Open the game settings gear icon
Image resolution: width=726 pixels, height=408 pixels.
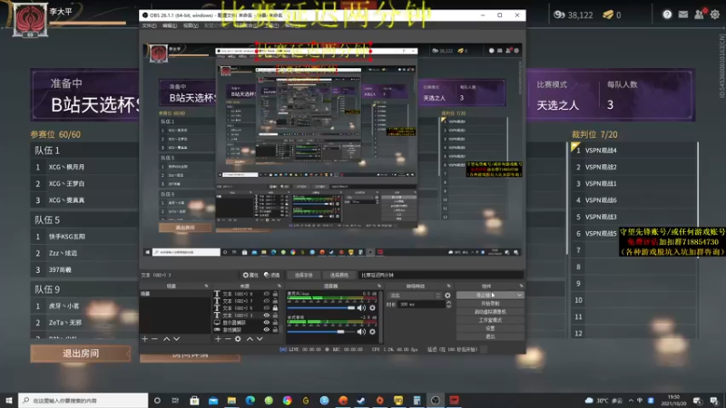pyautogui.click(x=715, y=15)
